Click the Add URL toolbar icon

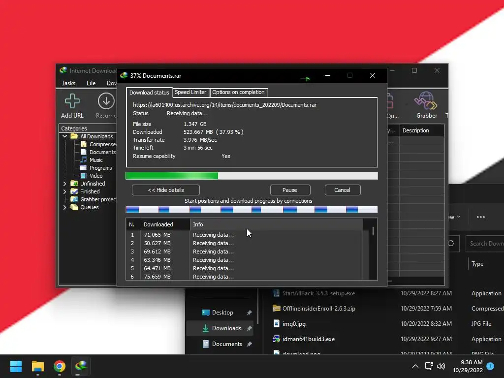72,106
